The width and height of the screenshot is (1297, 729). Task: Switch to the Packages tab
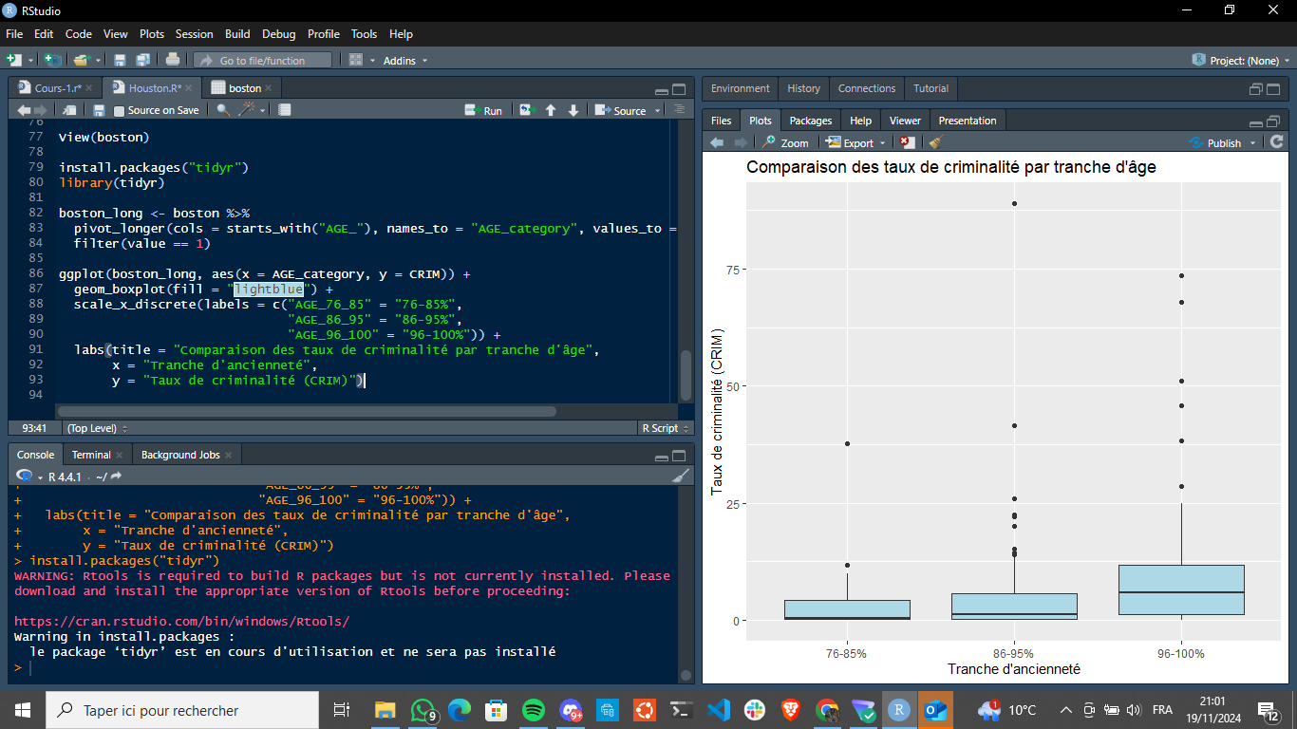810,121
